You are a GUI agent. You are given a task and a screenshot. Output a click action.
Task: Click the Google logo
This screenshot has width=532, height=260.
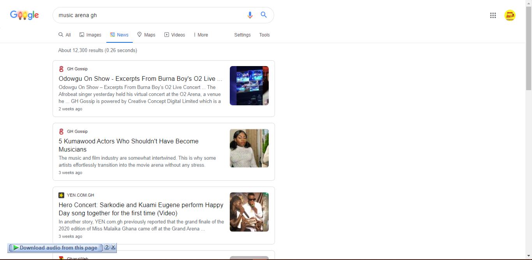tap(24, 15)
